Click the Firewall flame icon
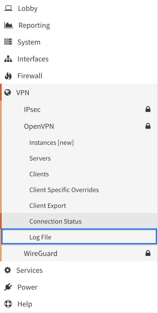Screen dimensions: 158x313 (8, 76)
